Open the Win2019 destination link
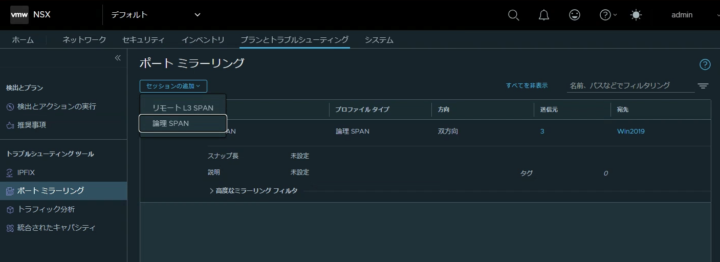Image resolution: width=720 pixels, height=262 pixels. point(631,132)
